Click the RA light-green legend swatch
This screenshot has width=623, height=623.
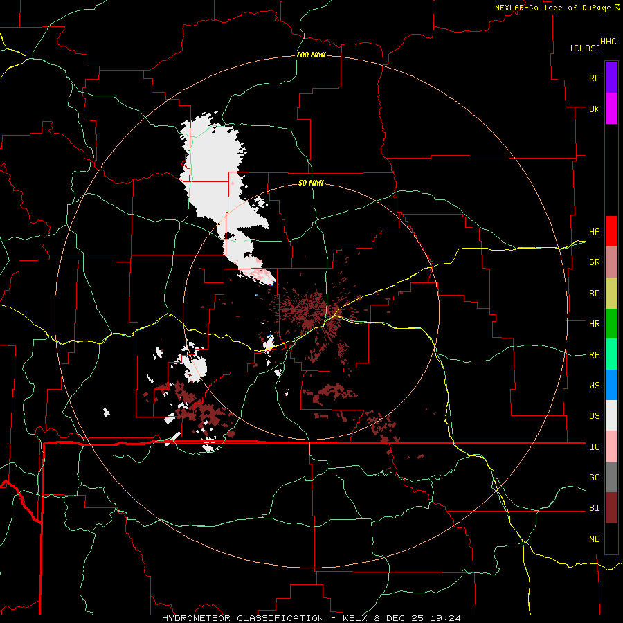[x=611, y=354]
